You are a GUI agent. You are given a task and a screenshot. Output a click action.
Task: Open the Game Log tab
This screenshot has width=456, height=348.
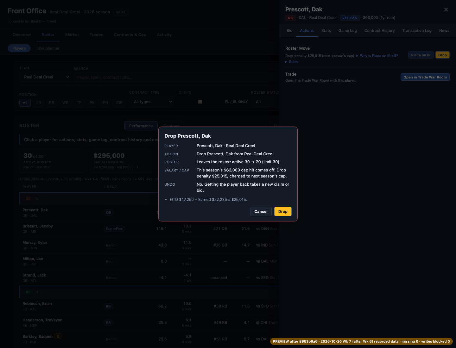coord(347,31)
